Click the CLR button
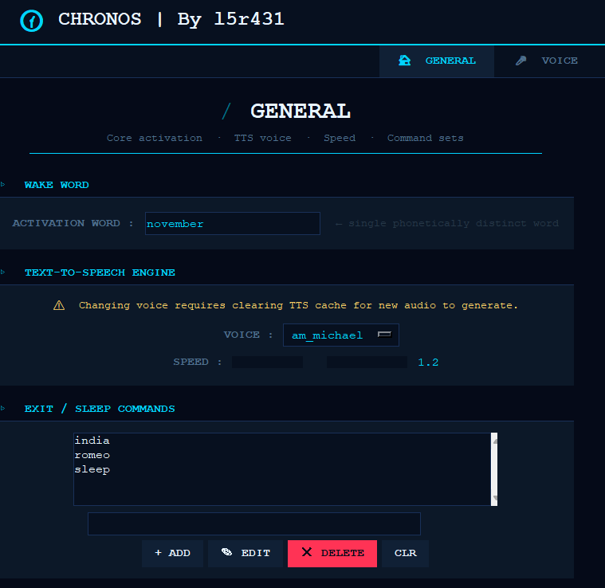The width and height of the screenshot is (605, 588). point(405,553)
